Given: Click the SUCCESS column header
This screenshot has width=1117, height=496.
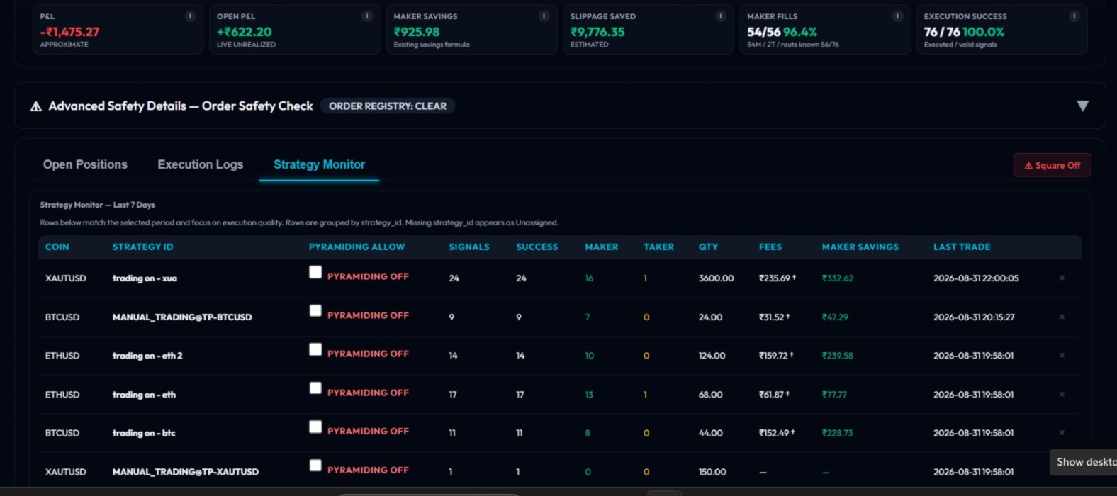Looking at the screenshot, I should click(537, 247).
